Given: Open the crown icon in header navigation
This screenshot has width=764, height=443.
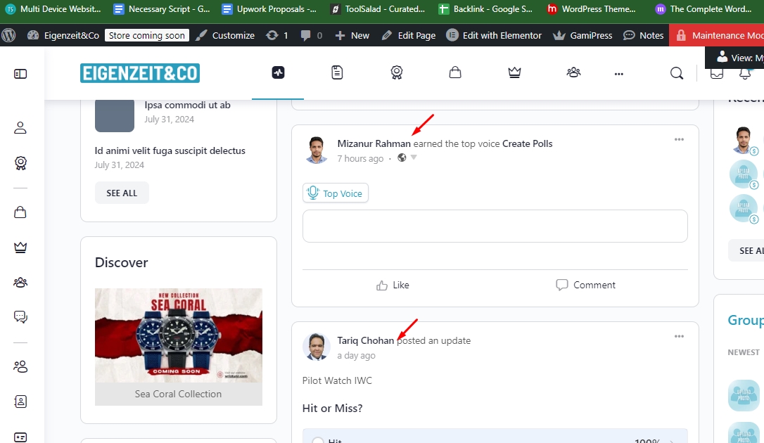Looking at the screenshot, I should coord(514,73).
